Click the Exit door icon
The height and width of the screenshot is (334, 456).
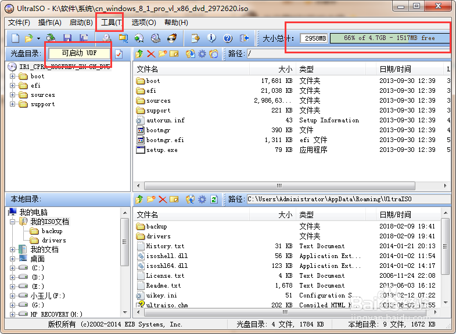[244, 38]
